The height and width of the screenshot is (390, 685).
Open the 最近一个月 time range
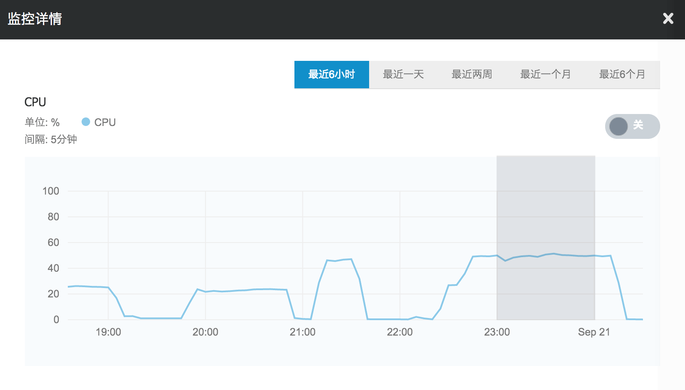pyautogui.click(x=545, y=75)
